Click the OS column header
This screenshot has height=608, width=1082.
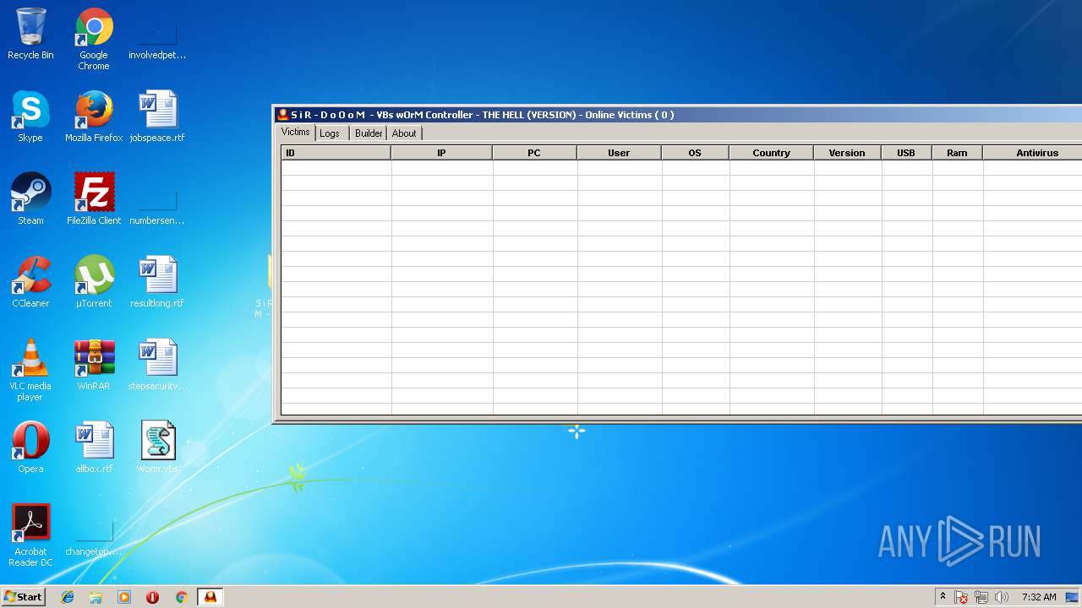tap(695, 153)
